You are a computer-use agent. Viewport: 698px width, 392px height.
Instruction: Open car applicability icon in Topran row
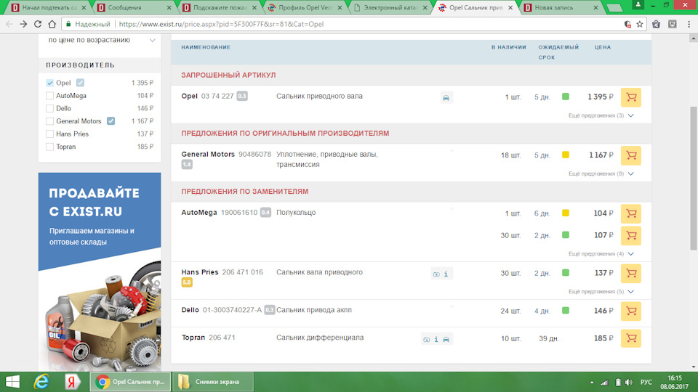click(x=446, y=340)
